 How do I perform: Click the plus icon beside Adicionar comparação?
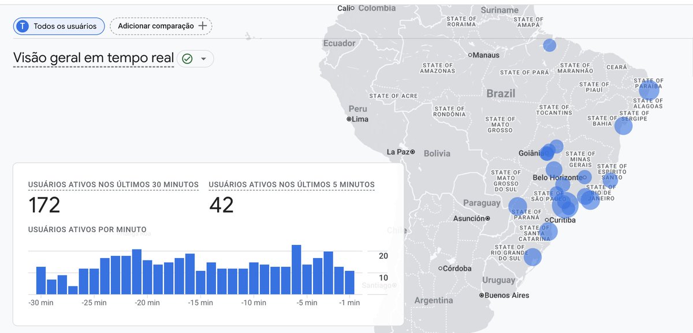click(202, 26)
